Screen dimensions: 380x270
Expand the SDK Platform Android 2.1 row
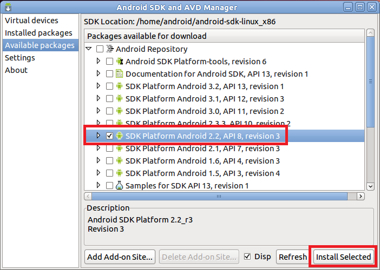pos(99,148)
